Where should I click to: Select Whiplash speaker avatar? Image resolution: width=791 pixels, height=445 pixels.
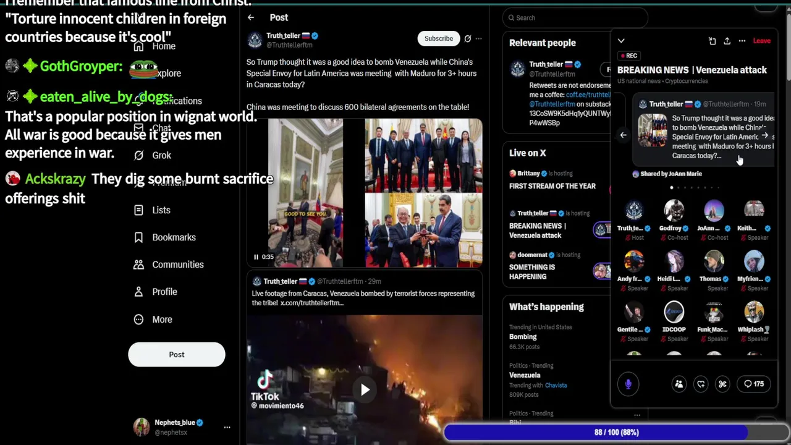(754, 312)
